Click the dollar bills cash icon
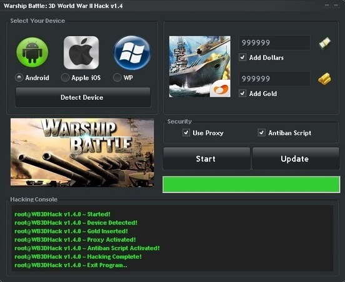This screenshot has height=282, width=345. point(325,43)
